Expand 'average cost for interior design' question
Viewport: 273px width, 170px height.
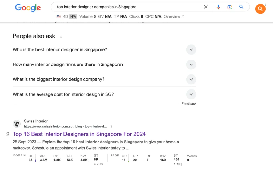(191, 94)
